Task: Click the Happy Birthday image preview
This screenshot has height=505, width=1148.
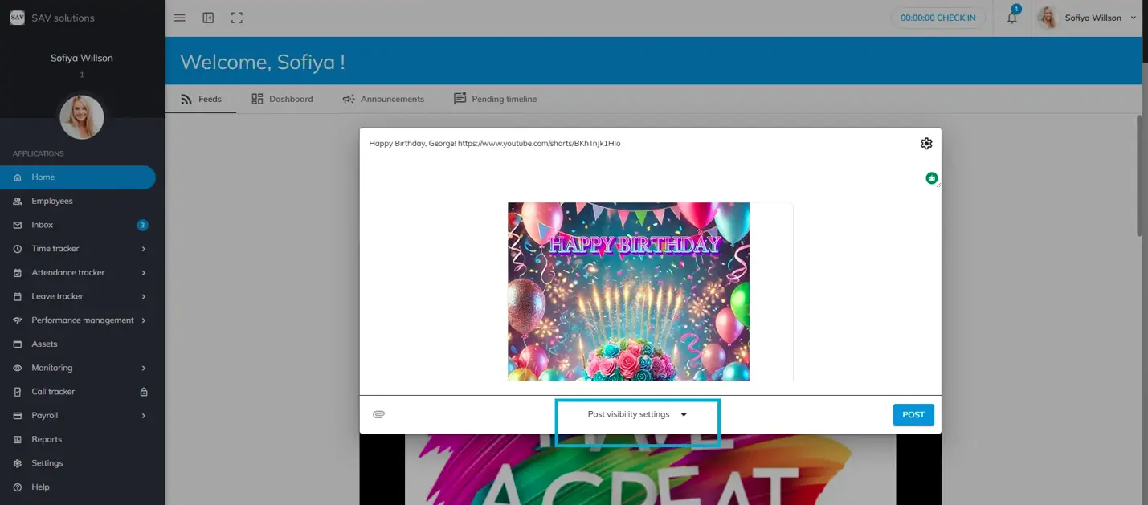Action: (628, 291)
